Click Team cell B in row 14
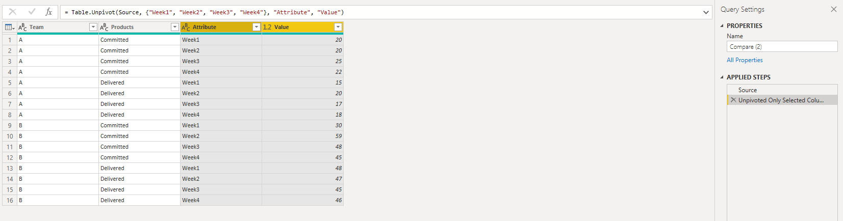The width and height of the screenshot is (843, 221). [58, 179]
